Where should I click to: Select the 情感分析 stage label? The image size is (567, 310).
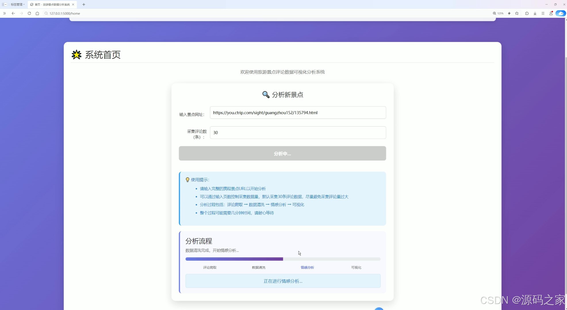click(307, 267)
